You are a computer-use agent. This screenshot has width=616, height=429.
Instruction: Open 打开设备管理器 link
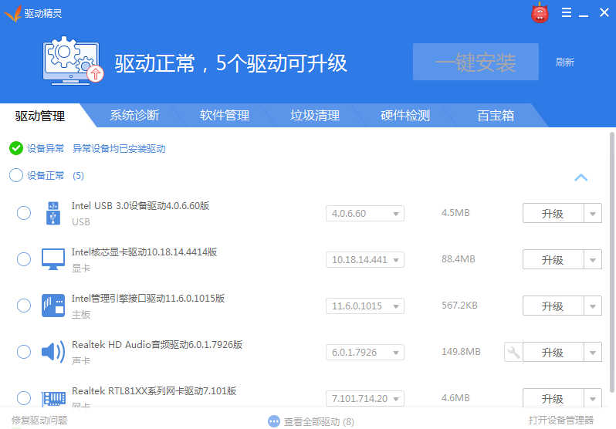pos(561,420)
